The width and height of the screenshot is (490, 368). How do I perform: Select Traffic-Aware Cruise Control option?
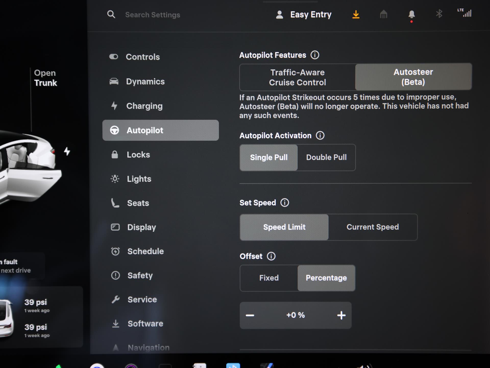tap(297, 77)
